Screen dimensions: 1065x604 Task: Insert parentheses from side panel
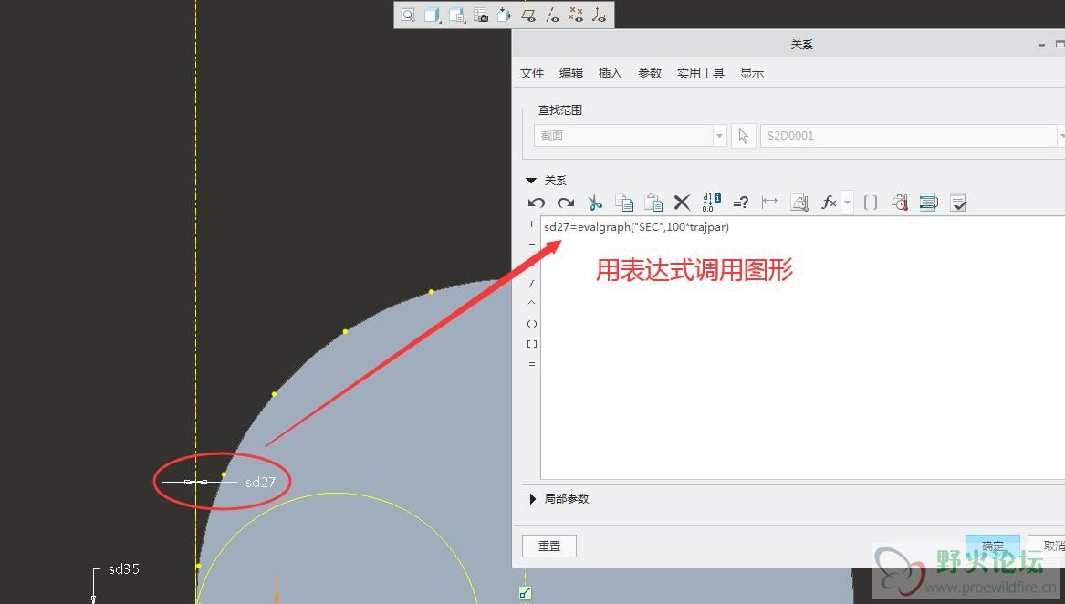click(532, 324)
